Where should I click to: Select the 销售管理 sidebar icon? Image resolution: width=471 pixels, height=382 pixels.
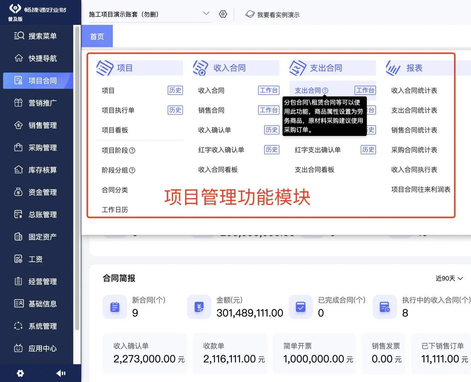click(37, 125)
